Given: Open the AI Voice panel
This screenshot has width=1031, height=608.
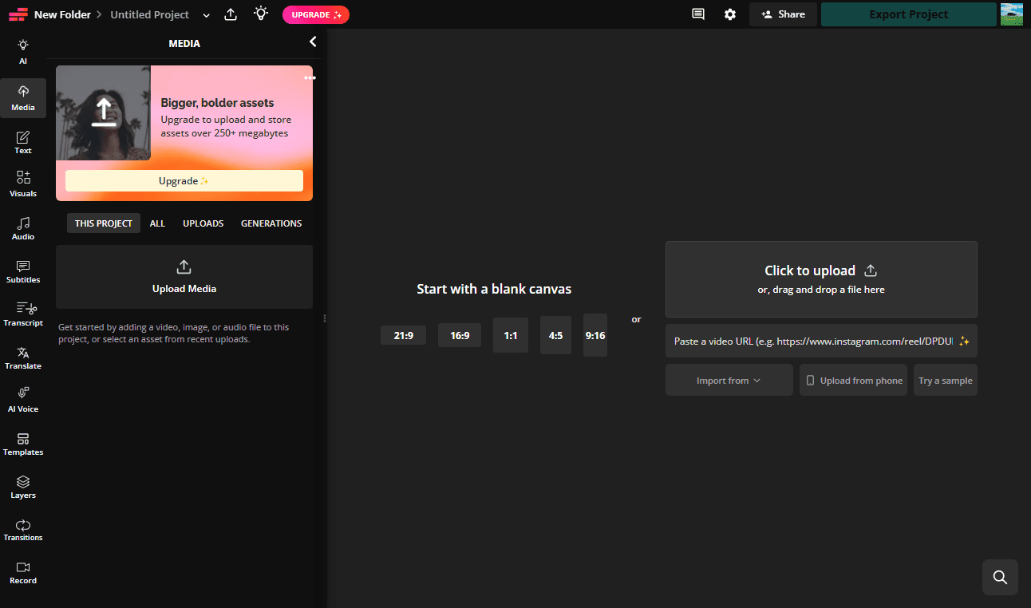Looking at the screenshot, I should 23,401.
